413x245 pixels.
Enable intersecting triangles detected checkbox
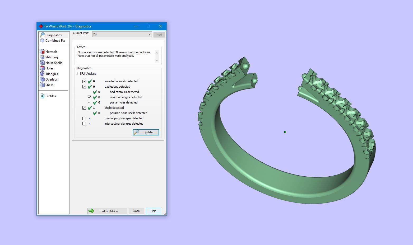(x=84, y=124)
